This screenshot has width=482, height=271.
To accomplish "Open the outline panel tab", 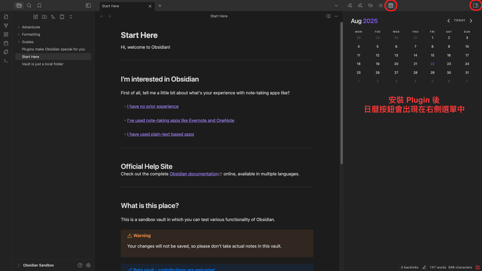I will (381, 6).
